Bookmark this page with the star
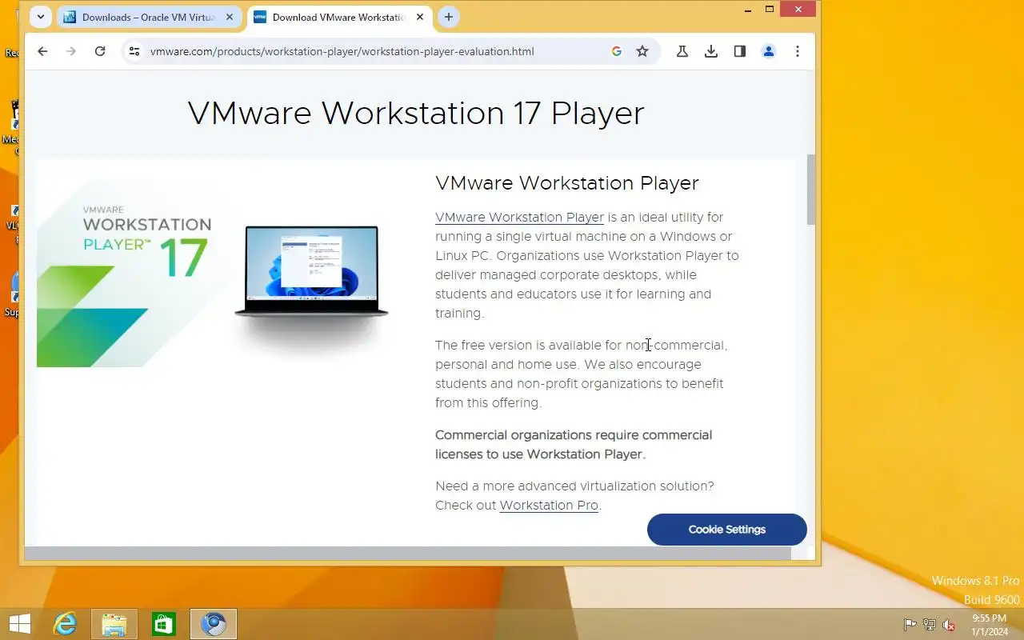 [642, 51]
